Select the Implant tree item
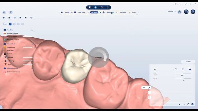The height and width of the screenshot is (111, 198). point(10,54)
